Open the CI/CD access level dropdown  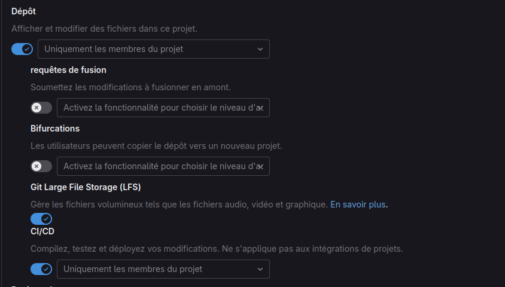click(x=163, y=269)
